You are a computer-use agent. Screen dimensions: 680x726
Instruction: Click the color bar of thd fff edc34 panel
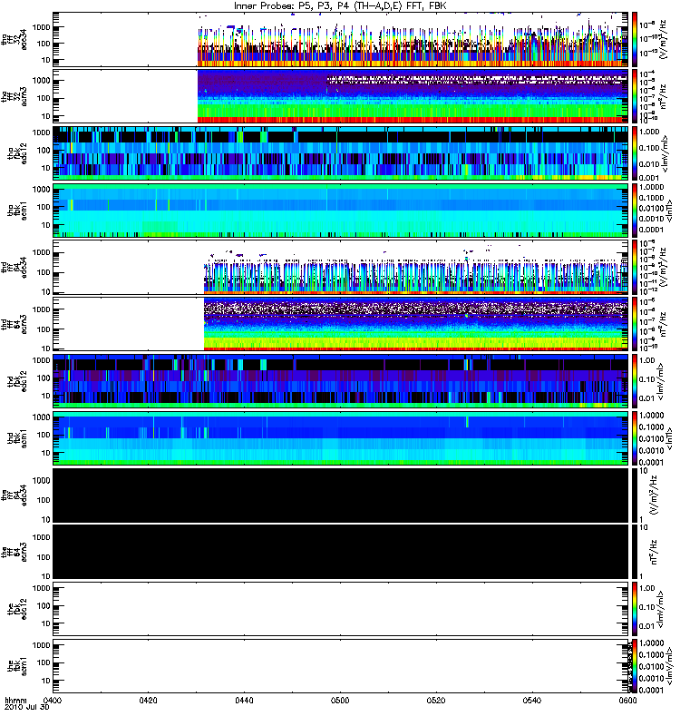[635, 267]
